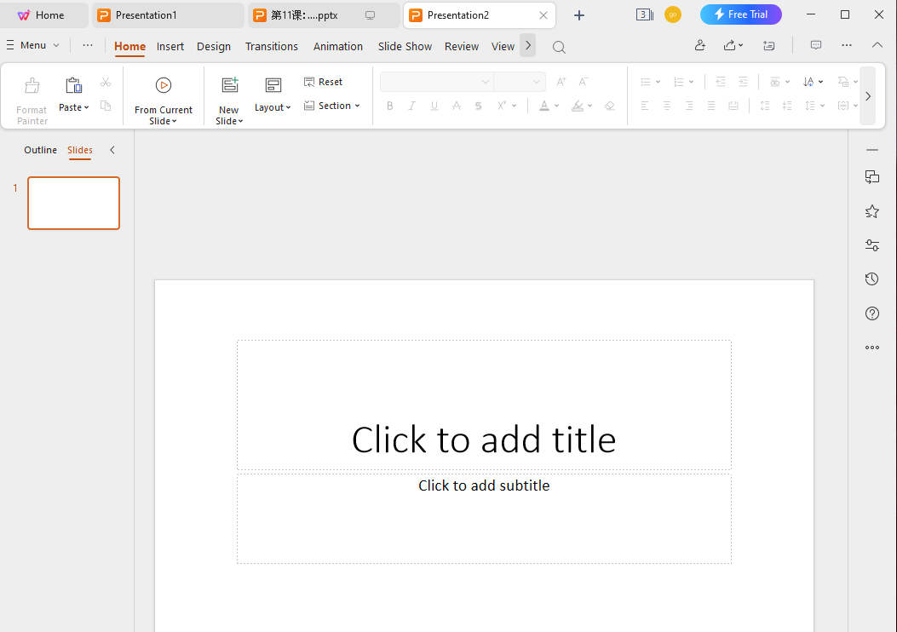Viewport: 897px width, 632px height.
Task: Click the search magnifier icon
Action: tap(559, 47)
